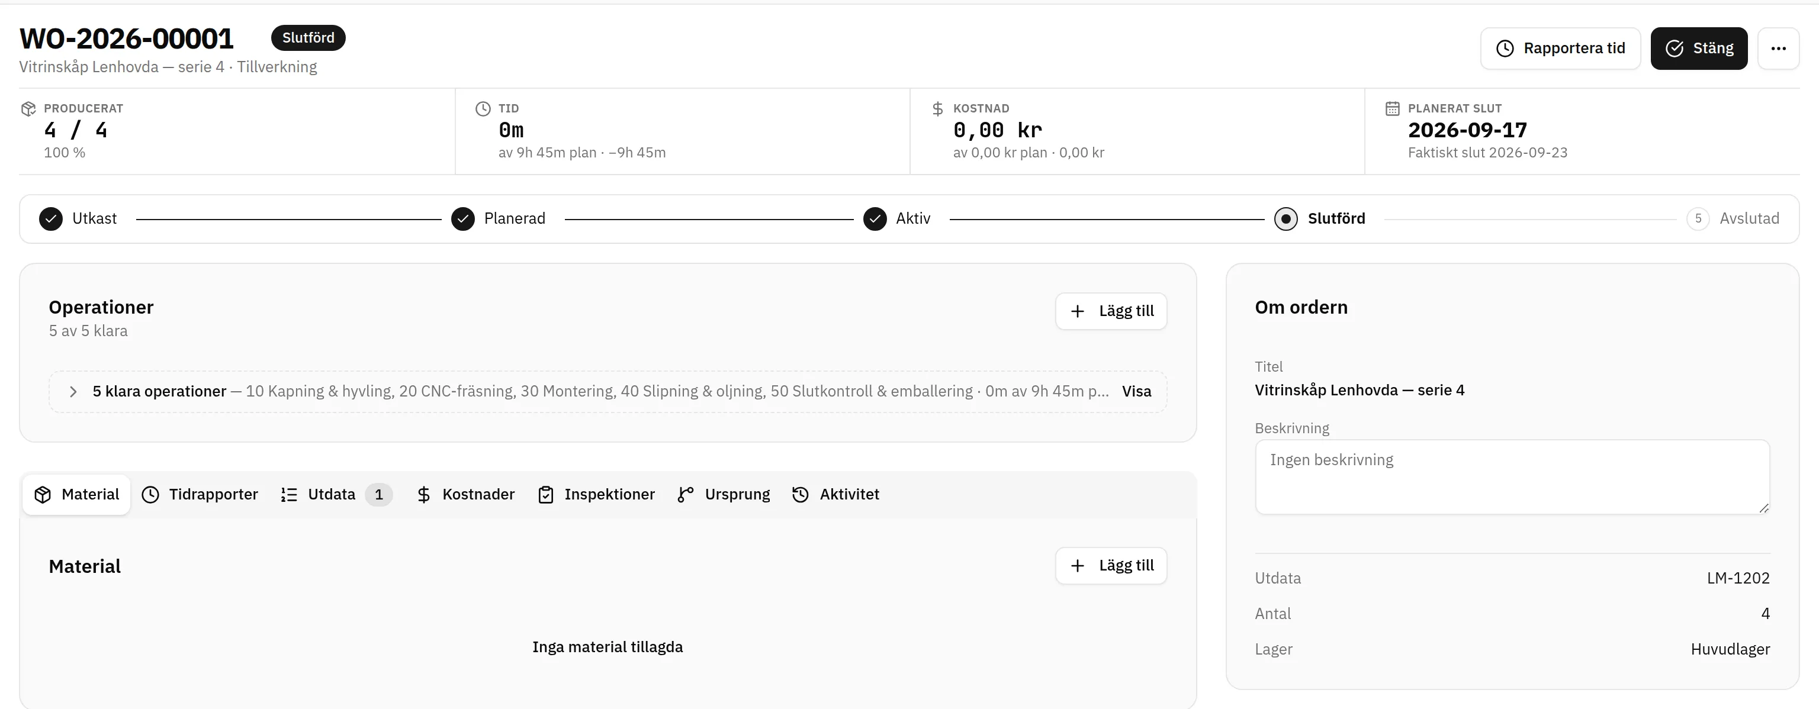This screenshot has width=1819, height=709.
Task: Click the Kostnad dollar icon
Action: tap(938, 109)
